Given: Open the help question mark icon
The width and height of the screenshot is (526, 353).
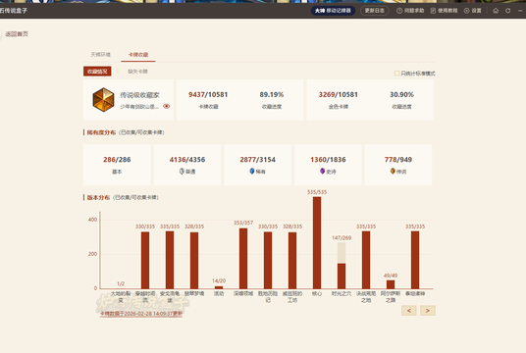Looking at the screenshot, I should 399,11.
